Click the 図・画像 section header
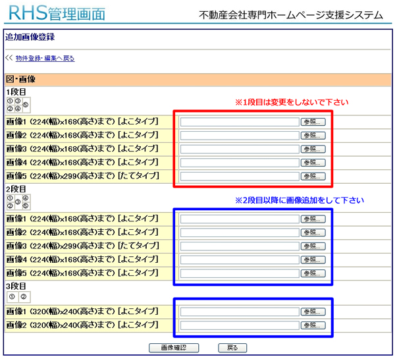The width and height of the screenshot is (395, 359). 197,80
